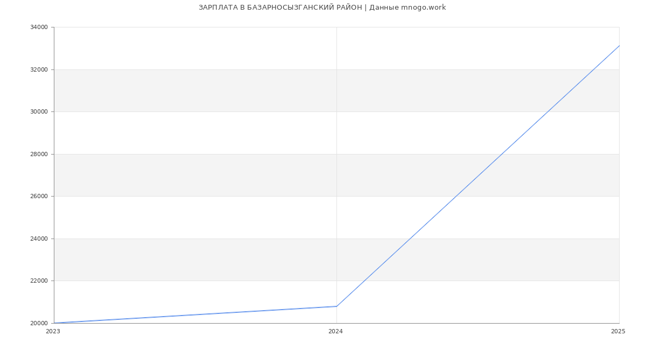Click the 30000 y-axis label
The height and width of the screenshot is (350, 646).
tap(40, 112)
